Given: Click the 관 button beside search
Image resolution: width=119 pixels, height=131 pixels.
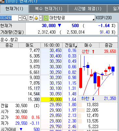Looking at the screenshot, I should pos(31,18).
